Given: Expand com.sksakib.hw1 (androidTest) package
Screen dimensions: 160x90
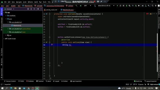Looking at the screenshot, I should point(8,29).
